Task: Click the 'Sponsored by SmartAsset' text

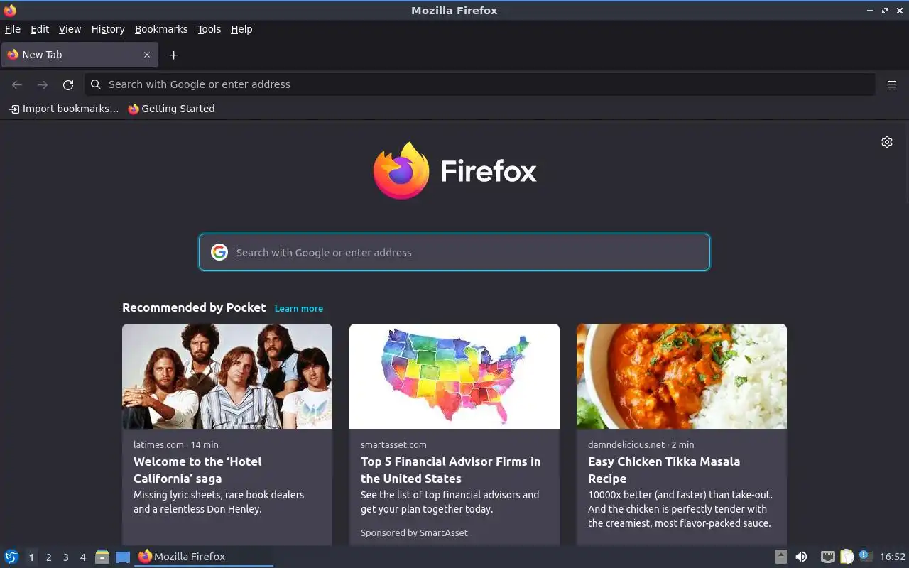Action: (414, 532)
